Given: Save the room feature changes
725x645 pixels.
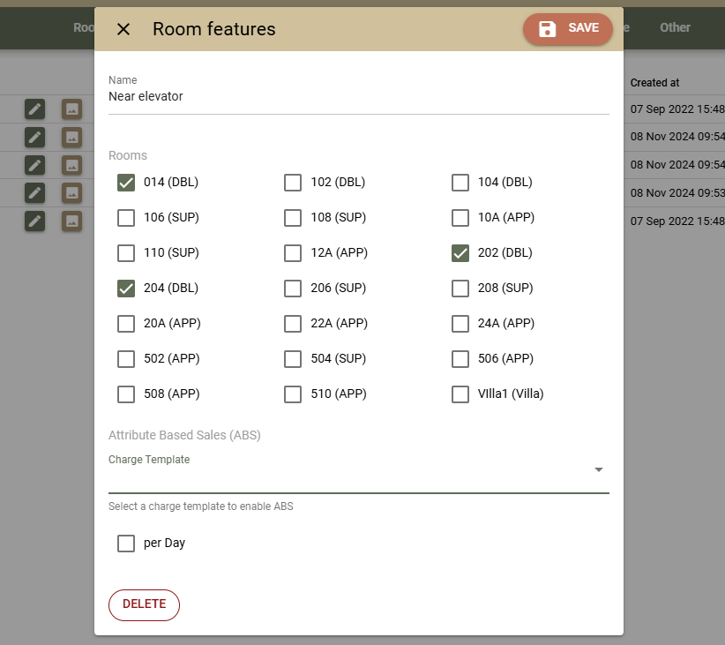Looking at the screenshot, I should (567, 28).
